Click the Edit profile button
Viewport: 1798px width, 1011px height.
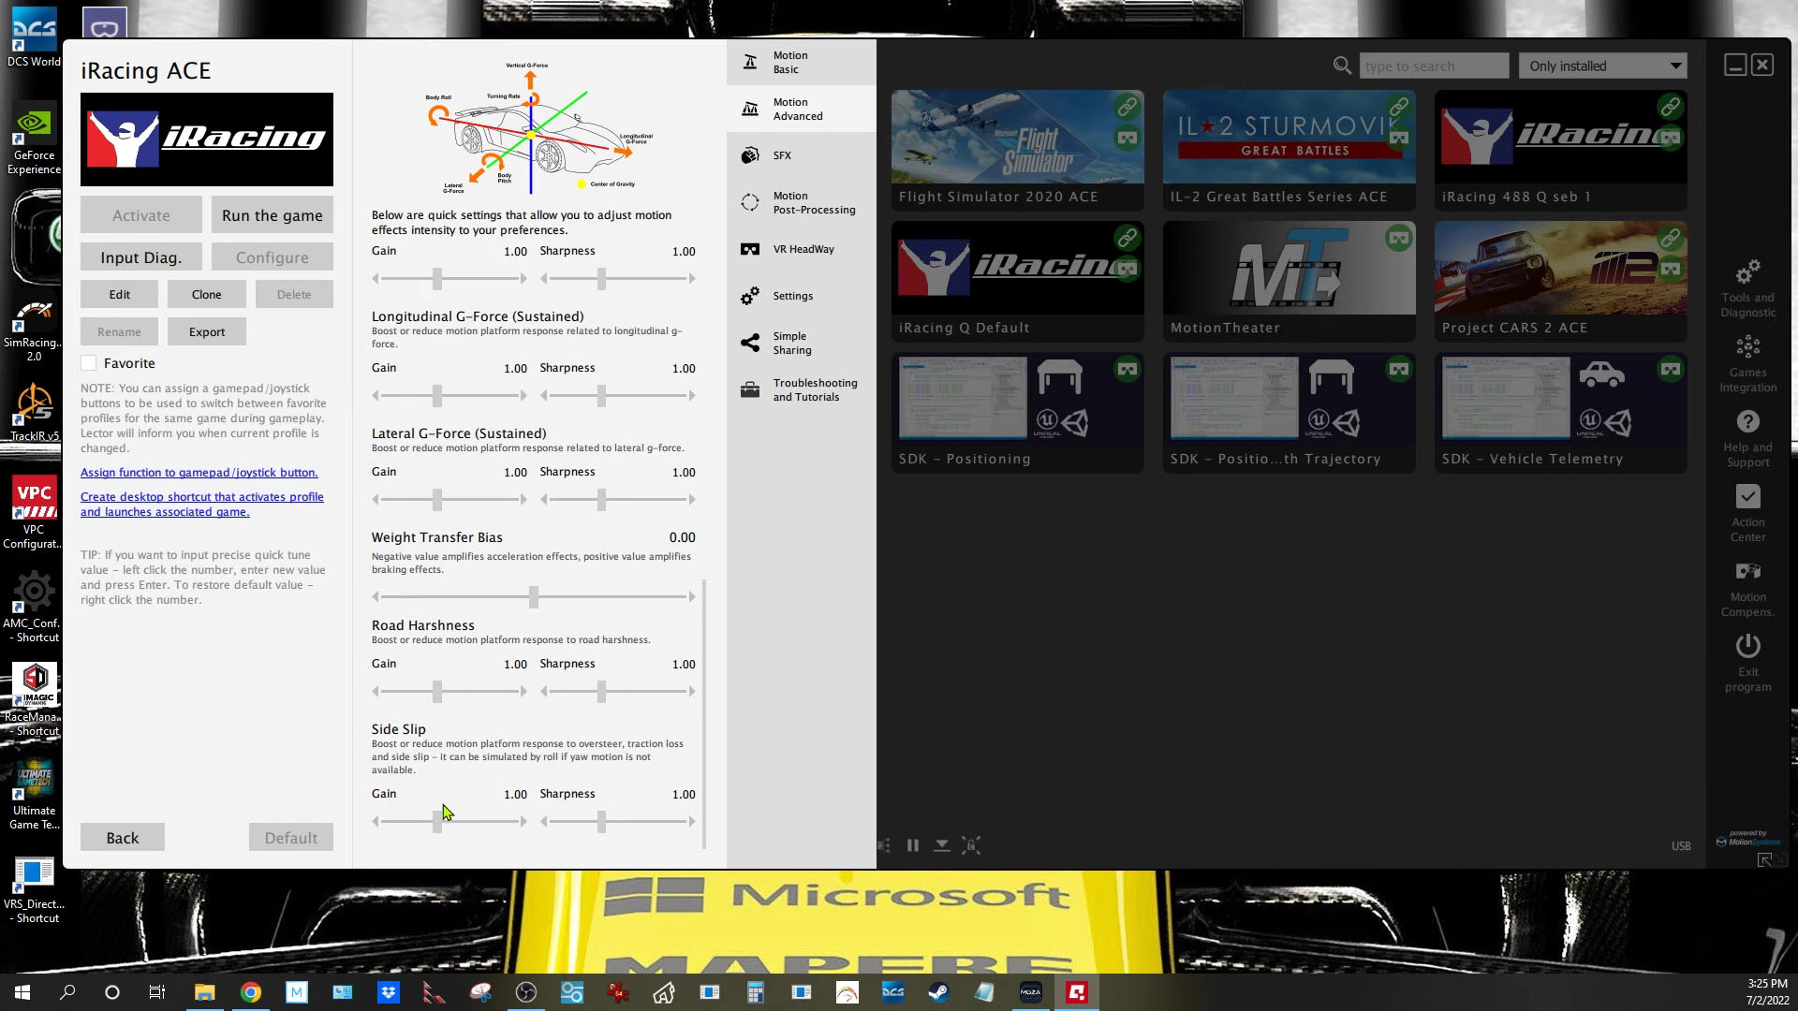[x=120, y=294]
